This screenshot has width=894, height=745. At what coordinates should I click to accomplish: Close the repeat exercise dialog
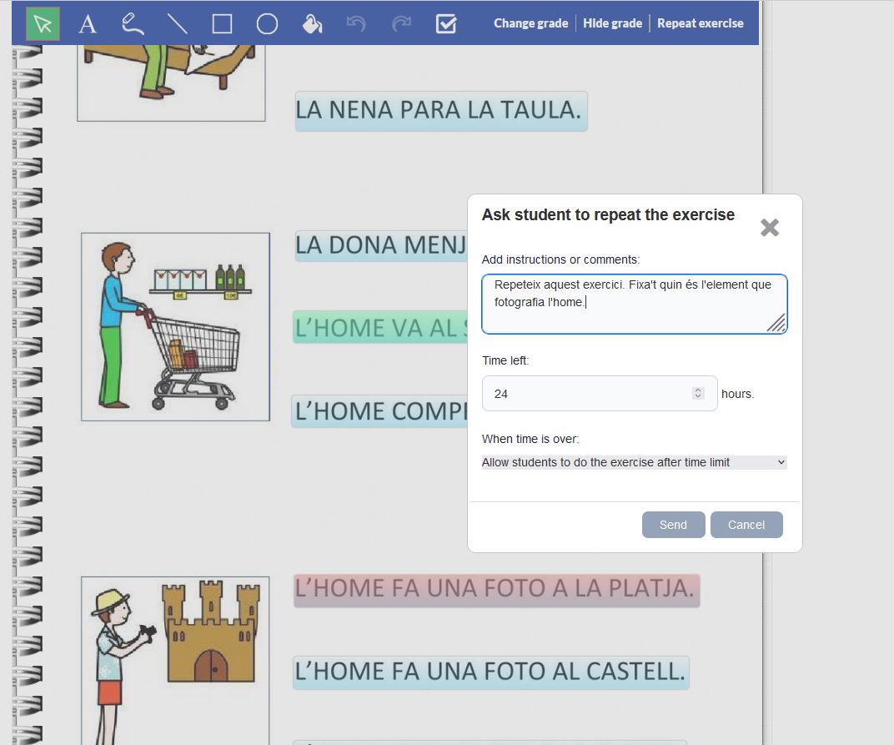768,226
